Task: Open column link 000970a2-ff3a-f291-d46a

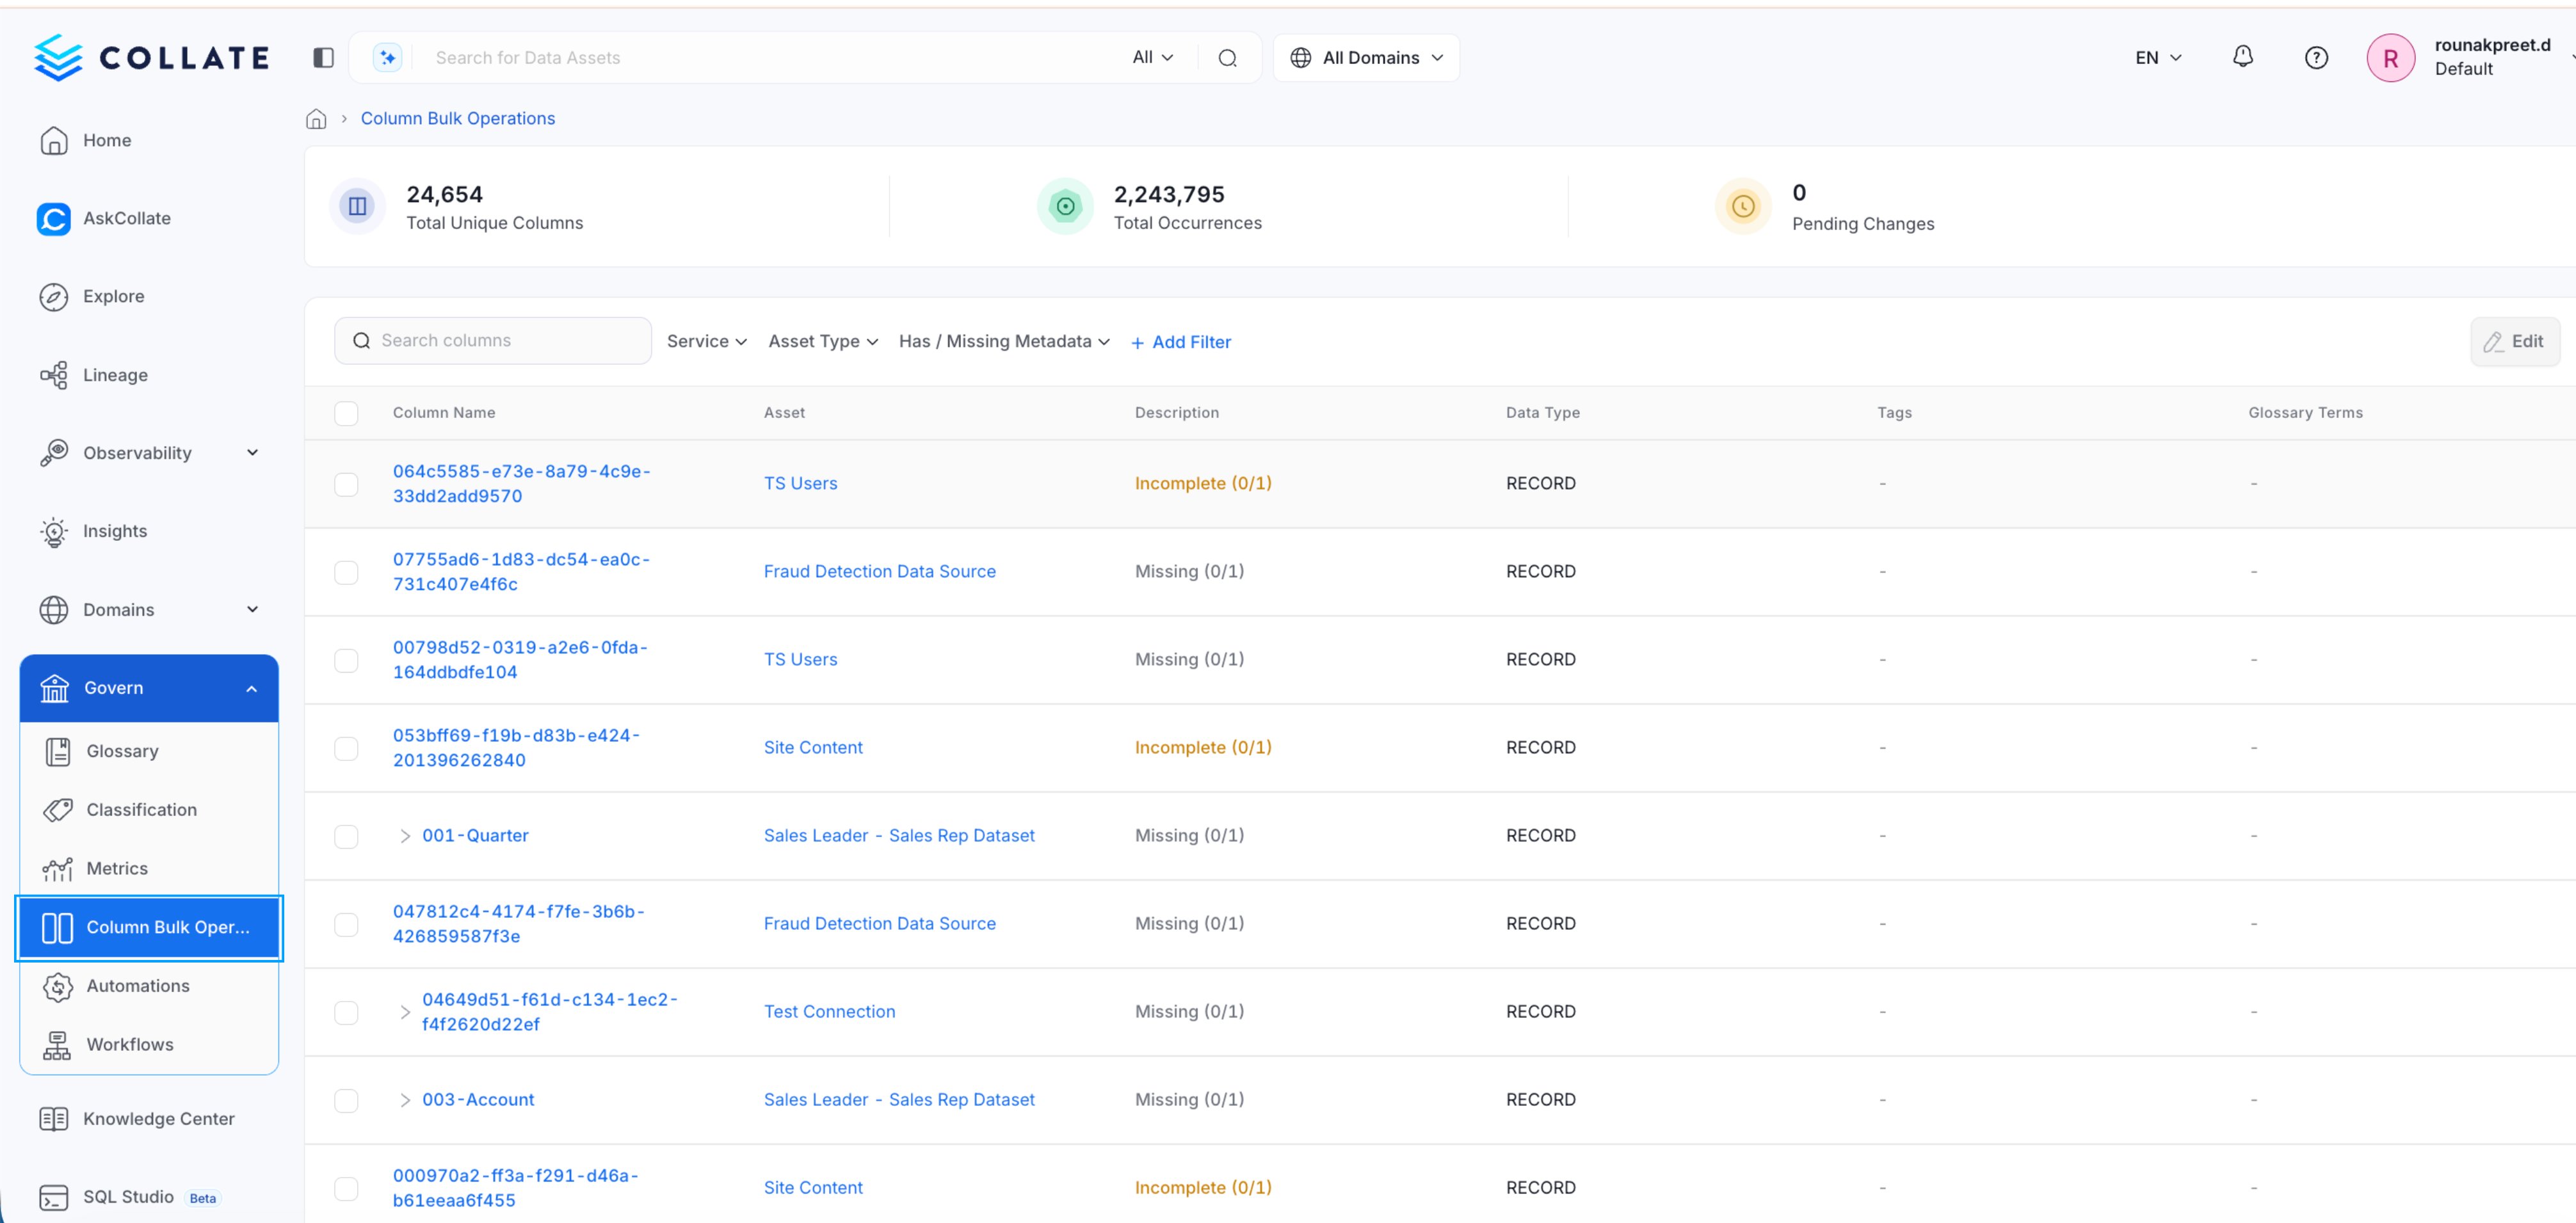Action: (515, 1188)
